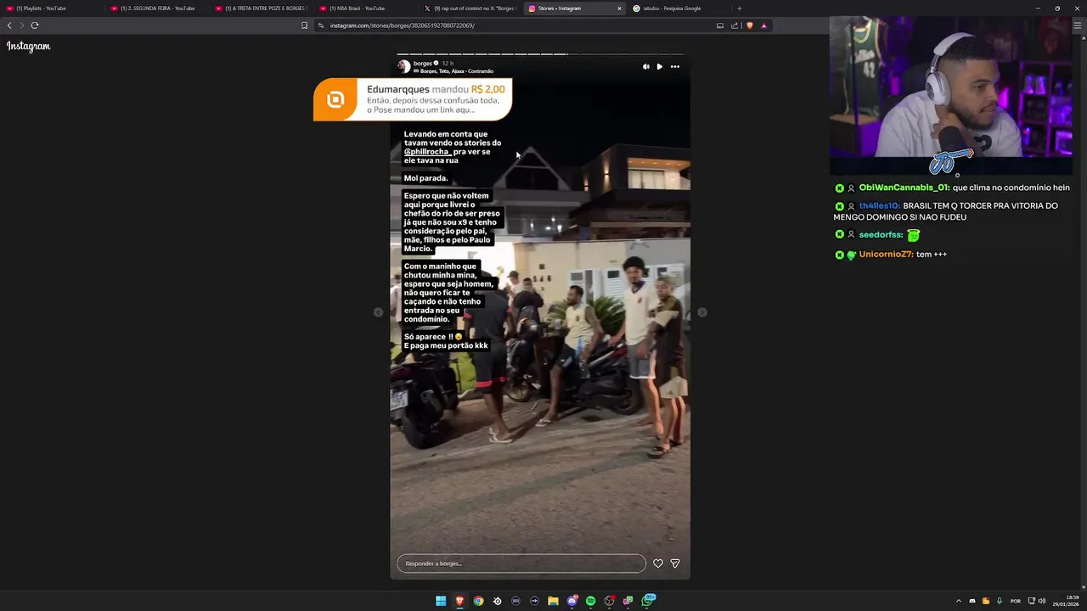Share the story via paper-plane icon
Image resolution: width=1087 pixels, height=611 pixels.
675,563
